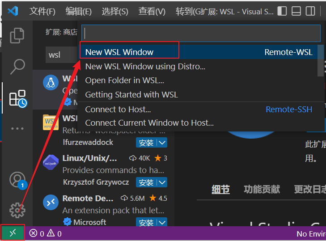326x241 pixels.
Task: Click the command palette list scrollbar
Action: (321, 60)
